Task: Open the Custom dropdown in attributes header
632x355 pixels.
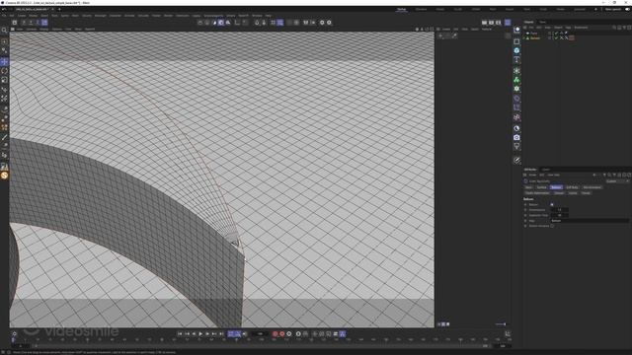Action: point(616,181)
